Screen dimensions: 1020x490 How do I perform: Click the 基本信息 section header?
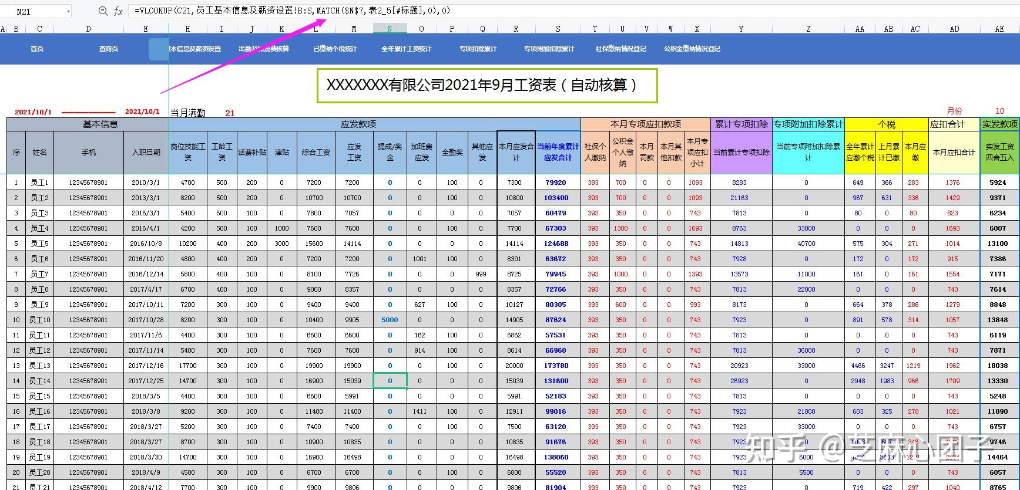click(88, 124)
